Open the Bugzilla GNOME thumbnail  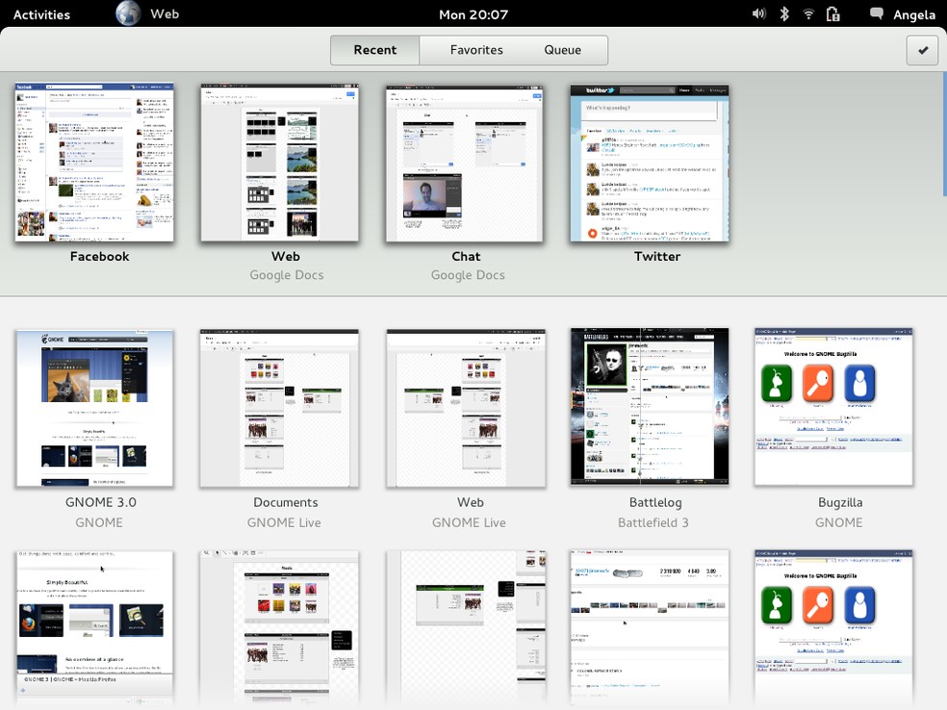coord(833,407)
